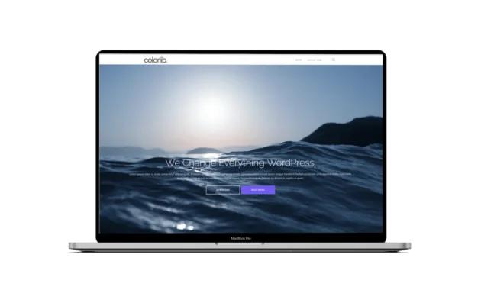The height and width of the screenshot is (290, 481).
Task: Click the colorlib logo in the header
Action: click(156, 60)
